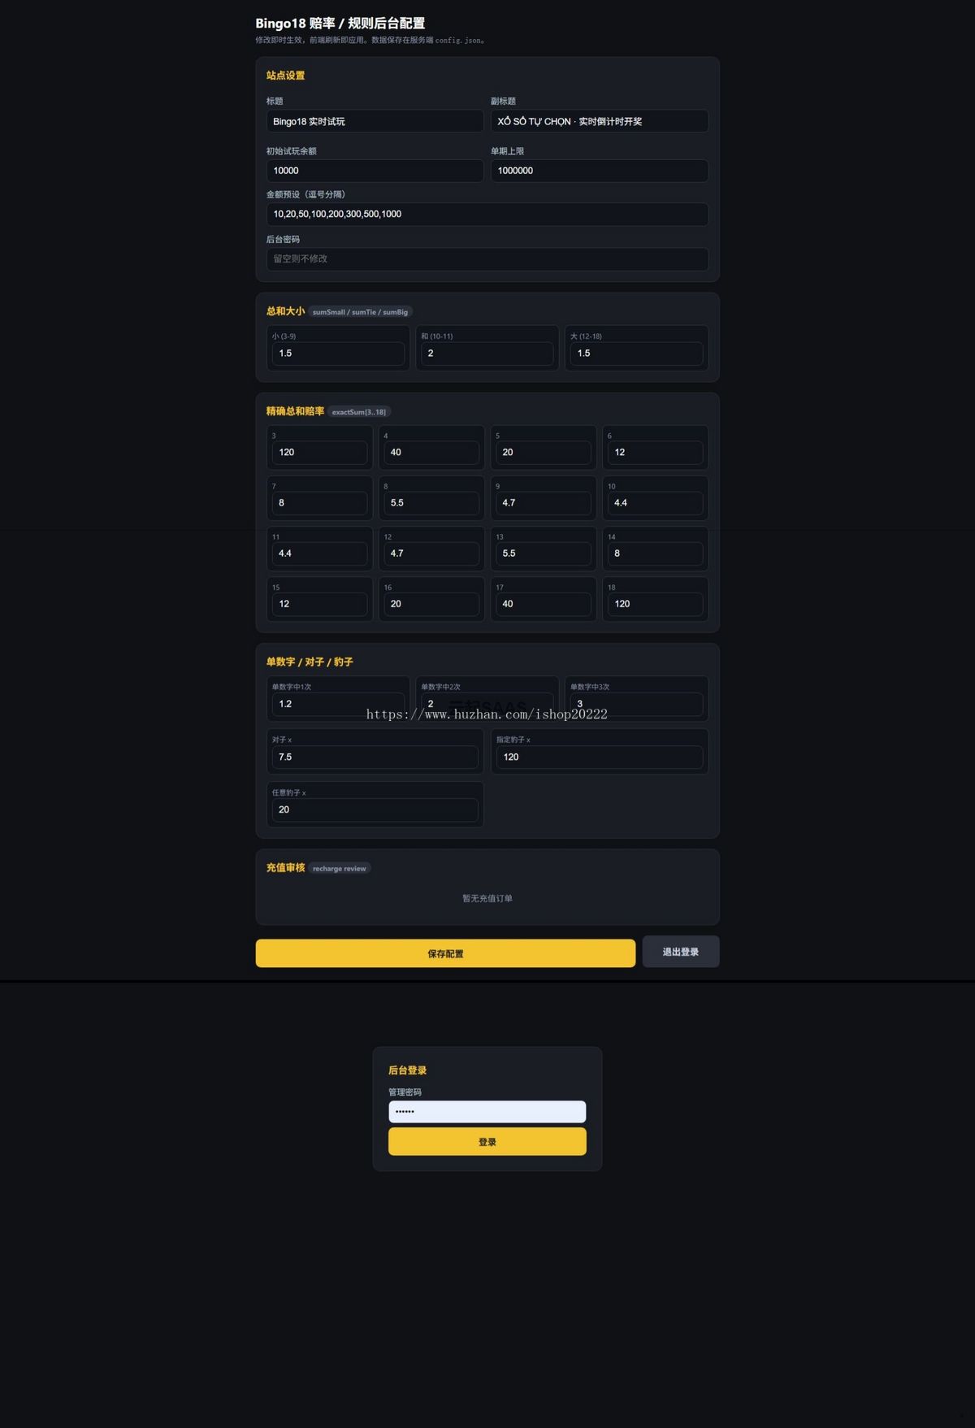Image resolution: width=975 pixels, height=1428 pixels.
Task: Click the recharge review badge
Action: click(340, 869)
